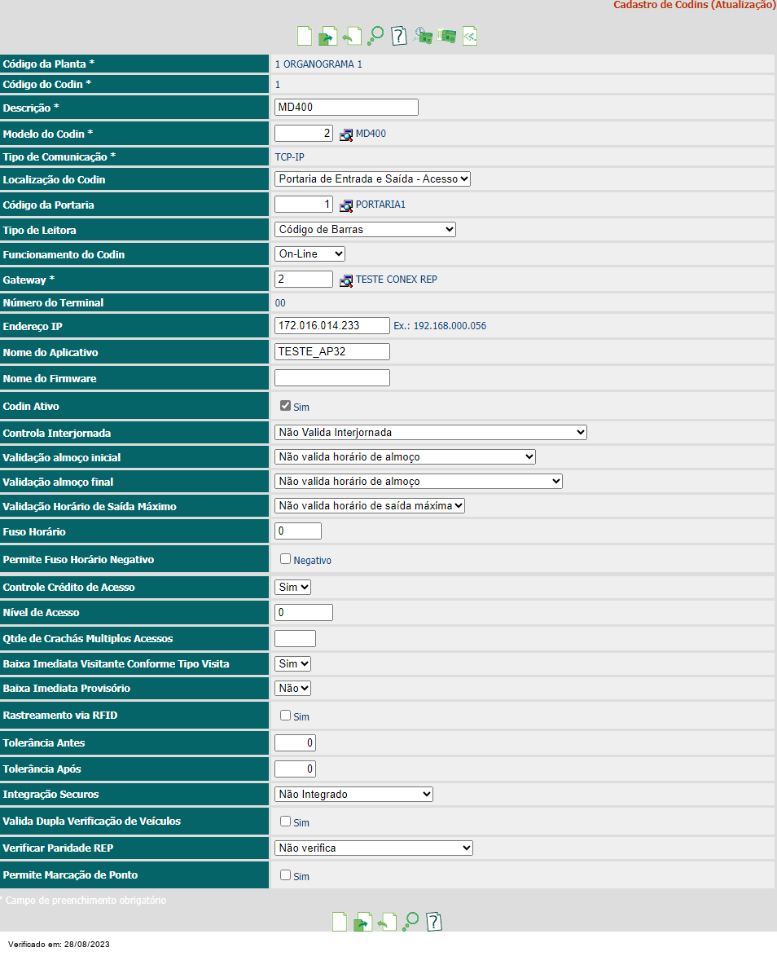Expand Validação Horário de Saída Máximo dropdown
Viewport: 777px width, 956px height.
point(370,505)
